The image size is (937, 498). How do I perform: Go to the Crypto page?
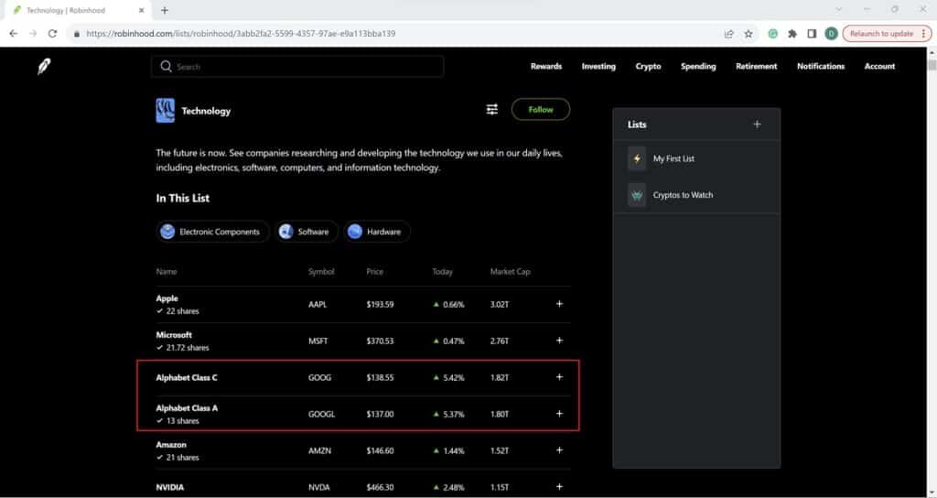tap(648, 66)
